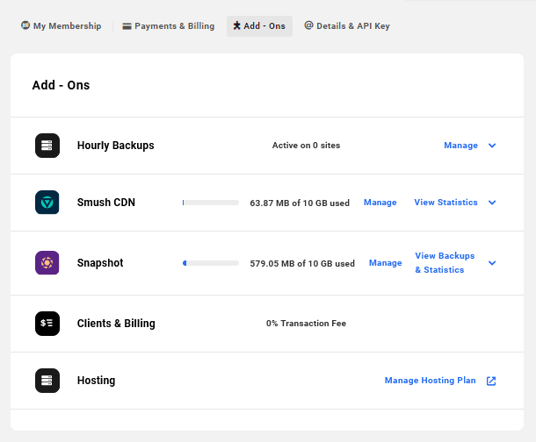
Task: Click the Hosting server icon
Action: tap(47, 381)
